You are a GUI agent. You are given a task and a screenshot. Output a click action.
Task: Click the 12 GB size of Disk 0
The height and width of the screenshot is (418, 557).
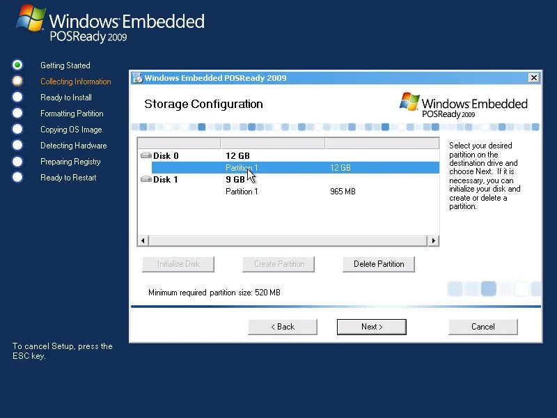click(237, 155)
